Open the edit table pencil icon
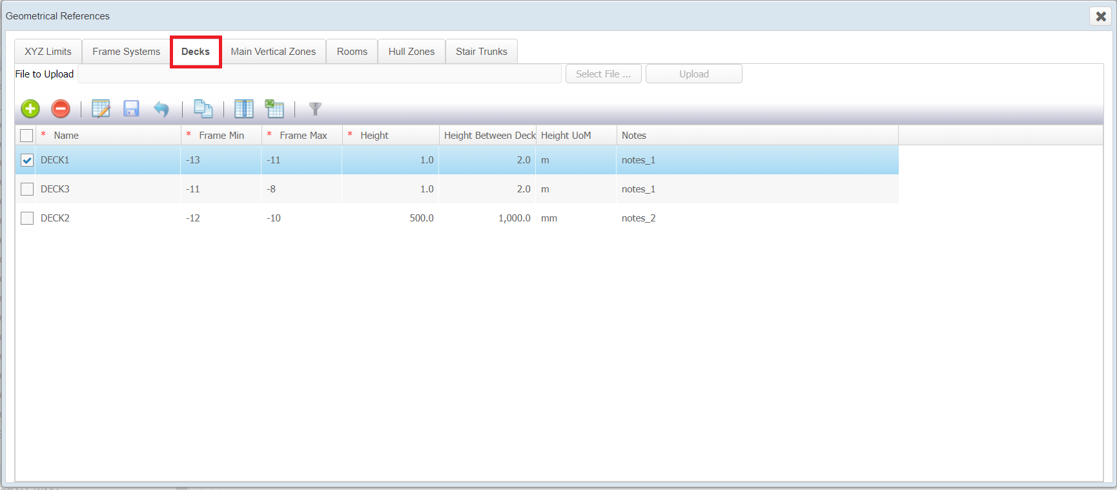The image size is (1117, 490). point(101,108)
